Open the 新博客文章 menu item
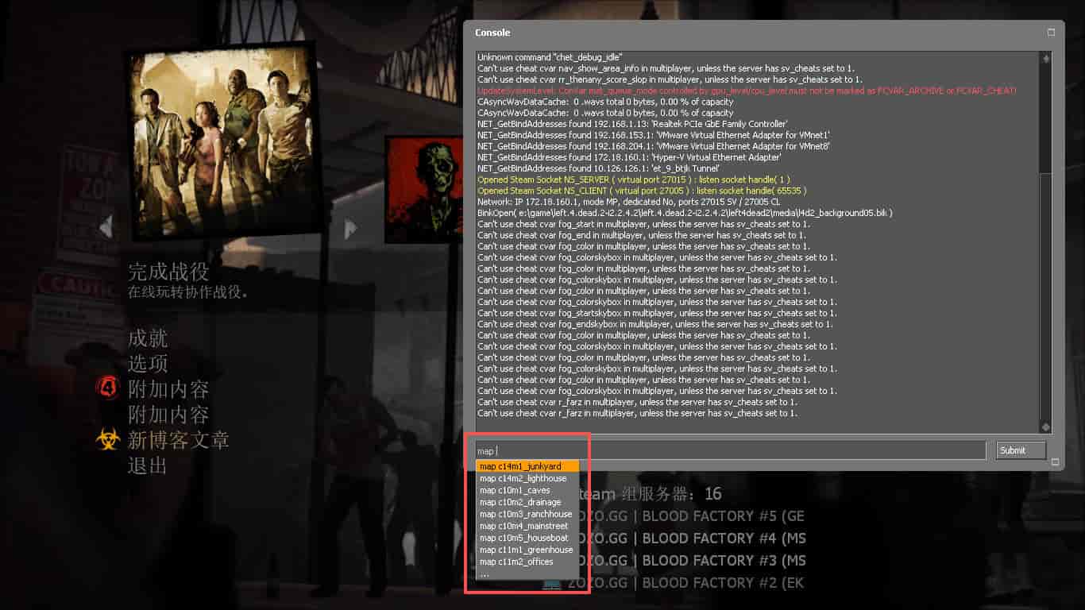The image size is (1085, 610). (x=179, y=439)
